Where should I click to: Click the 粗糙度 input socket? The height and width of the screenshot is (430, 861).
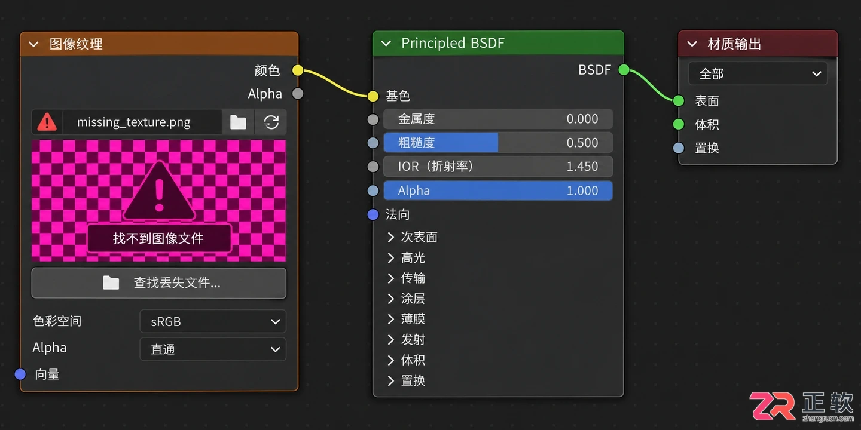[x=373, y=143]
